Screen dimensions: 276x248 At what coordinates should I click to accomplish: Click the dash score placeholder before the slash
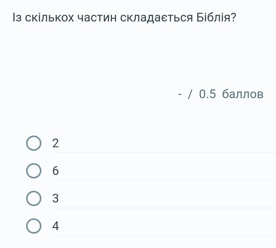[180, 94]
